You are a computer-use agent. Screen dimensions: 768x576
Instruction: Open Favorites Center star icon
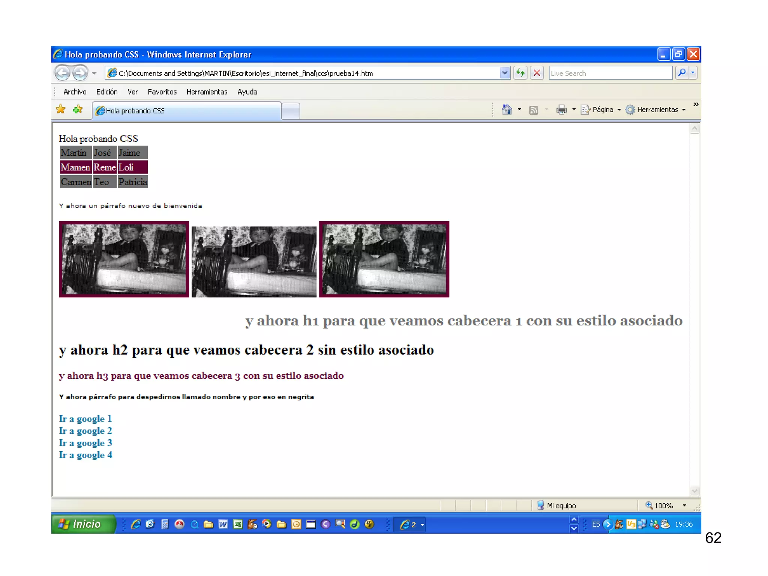61,109
